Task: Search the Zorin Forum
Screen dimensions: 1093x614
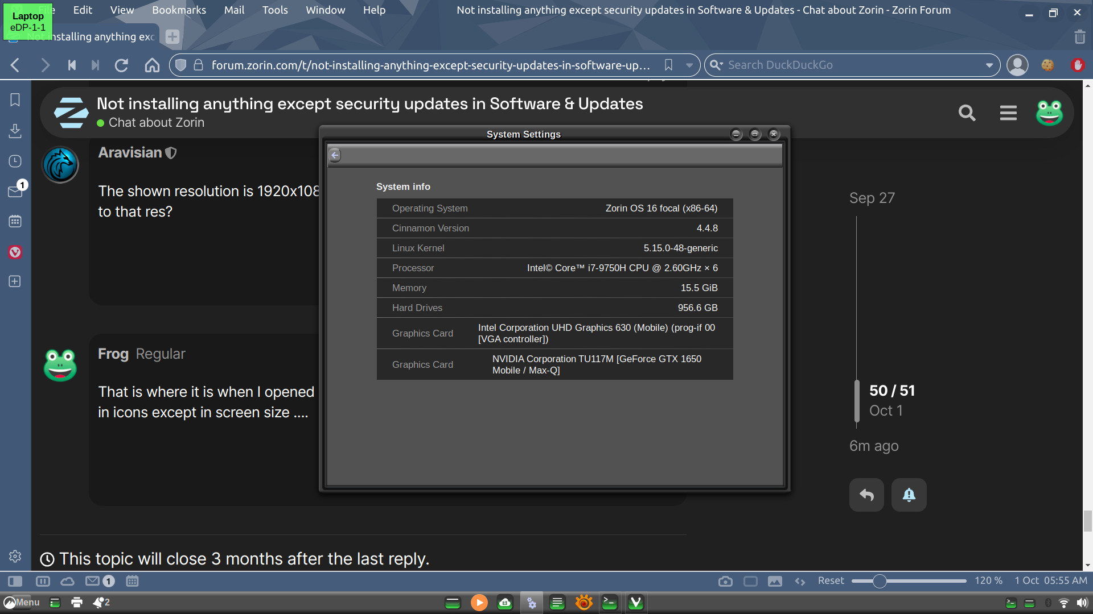Action: click(967, 113)
